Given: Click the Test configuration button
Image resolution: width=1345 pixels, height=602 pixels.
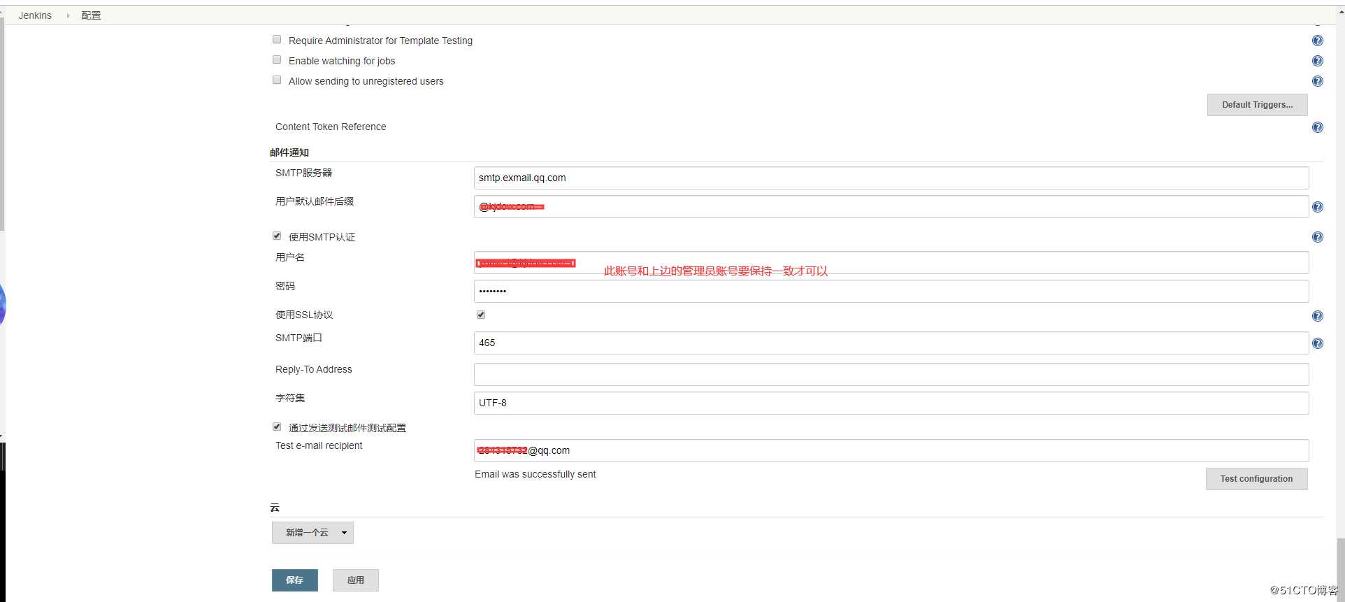Looking at the screenshot, I should (1256, 479).
